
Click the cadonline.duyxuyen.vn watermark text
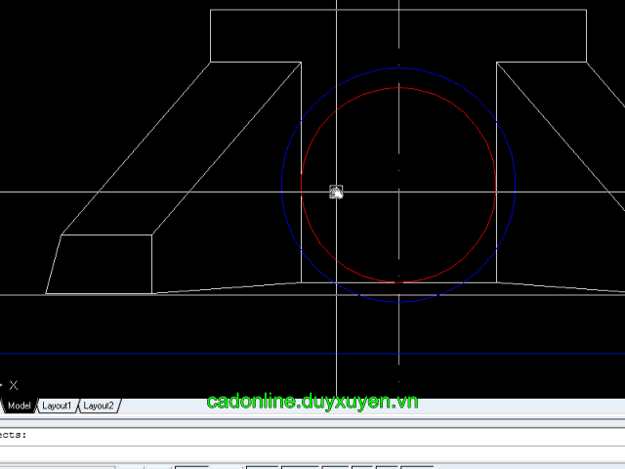tap(312, 402)
